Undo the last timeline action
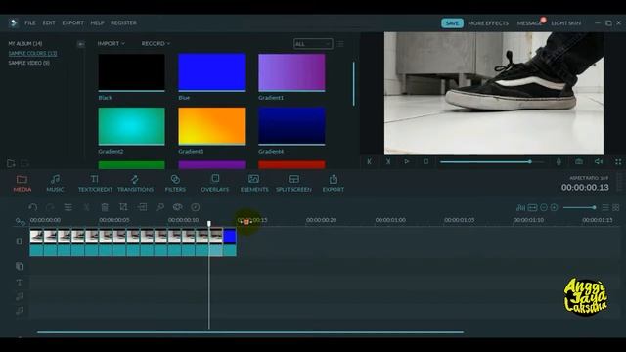Image resolution: width=626 pixels, height=352 pixels. (32, 207)
